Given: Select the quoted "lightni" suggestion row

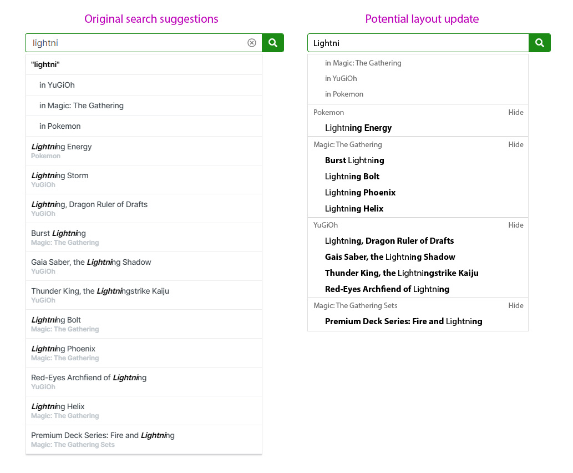Looking at the screenshot, I should pos(144,64).
